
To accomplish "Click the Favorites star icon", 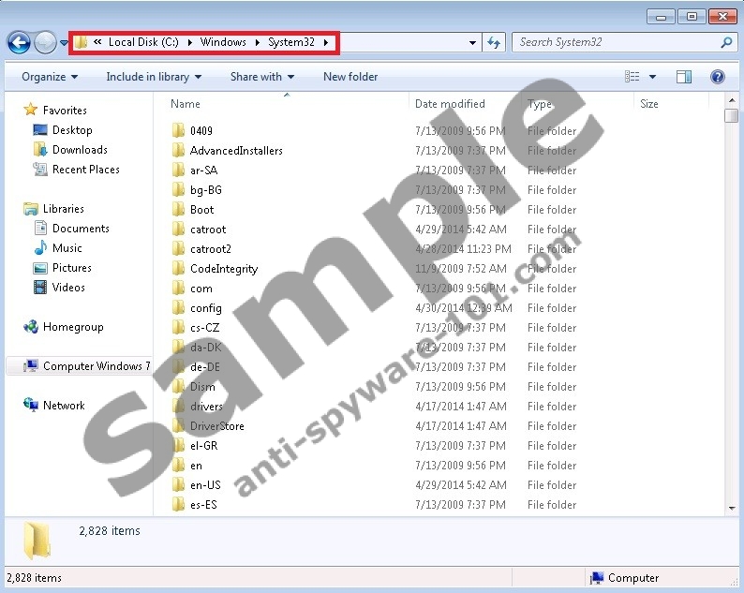I will click(30, 110).
